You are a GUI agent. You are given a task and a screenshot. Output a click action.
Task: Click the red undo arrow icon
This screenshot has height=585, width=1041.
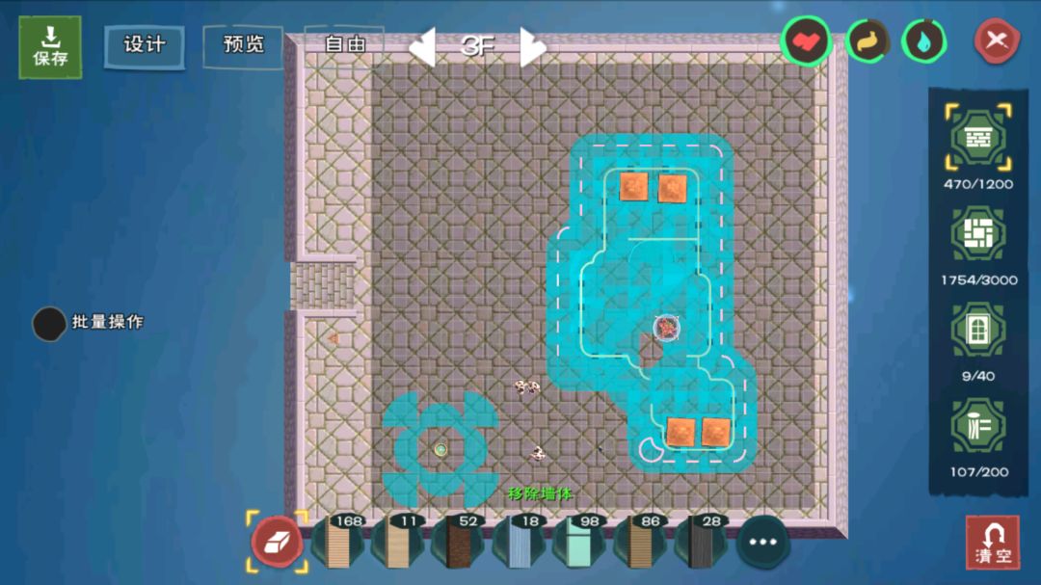click(x=805, y=41)
